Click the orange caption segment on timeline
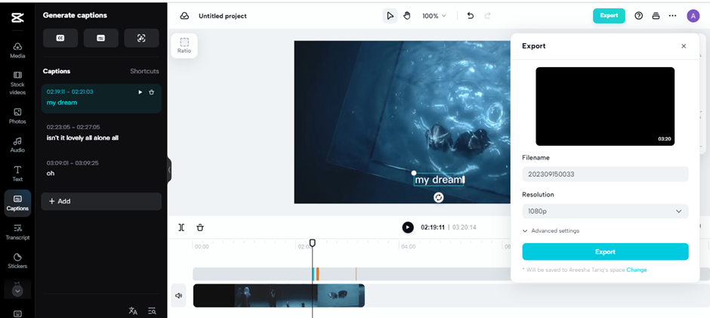Viewport: 710px width, 318px height. point(317,274)
